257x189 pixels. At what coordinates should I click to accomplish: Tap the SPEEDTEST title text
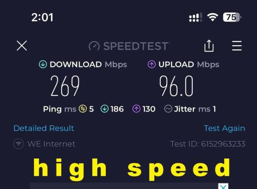tap(136, 46)
